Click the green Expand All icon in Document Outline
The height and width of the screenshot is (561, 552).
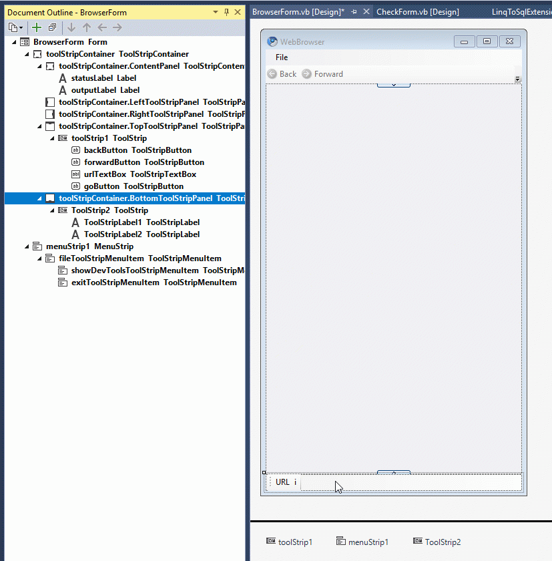pyautogui.click(x=36, y=27)
